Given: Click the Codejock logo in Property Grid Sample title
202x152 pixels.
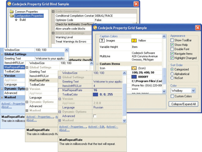Looking at the screenshot, I should (95, 28).
